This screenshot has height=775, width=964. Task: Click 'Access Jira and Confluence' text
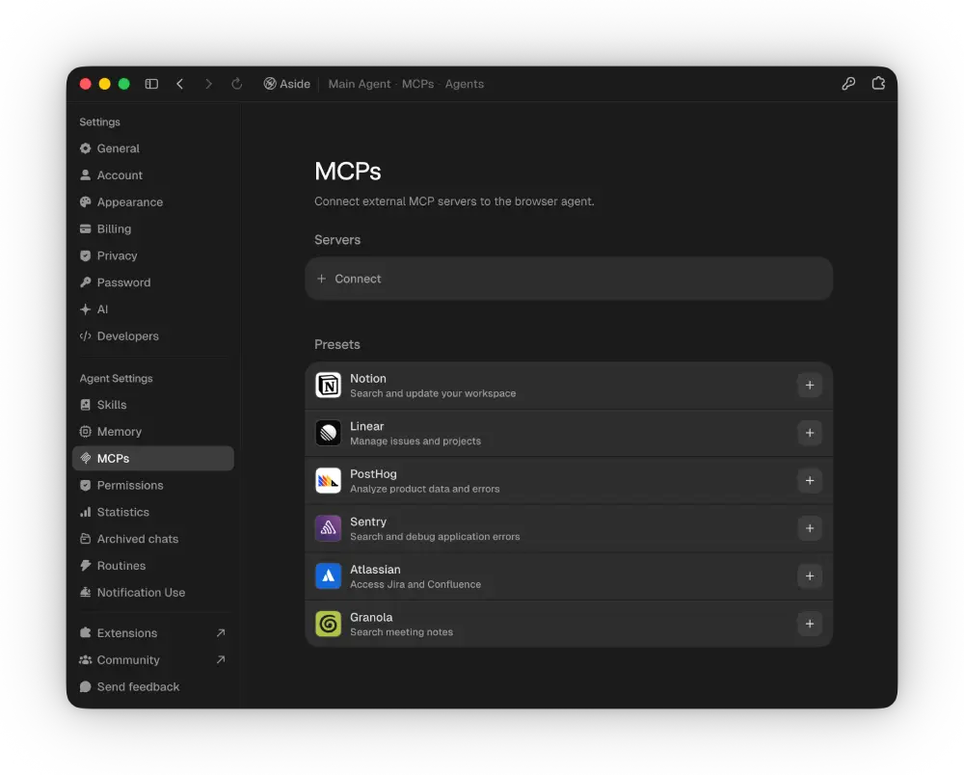point(415,584)
